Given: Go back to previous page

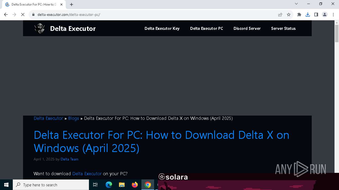Looking at the screenshot, I should pyautogui.click(x=6, y=15).
